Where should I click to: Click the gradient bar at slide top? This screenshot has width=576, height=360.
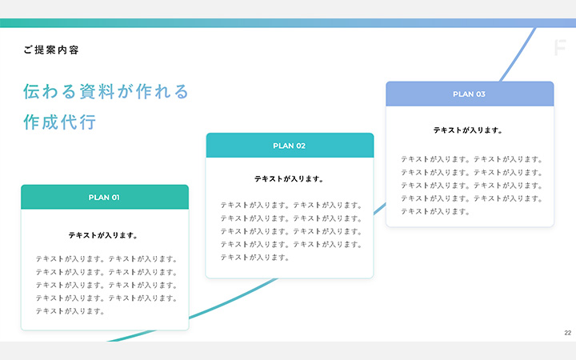[288, 23]
